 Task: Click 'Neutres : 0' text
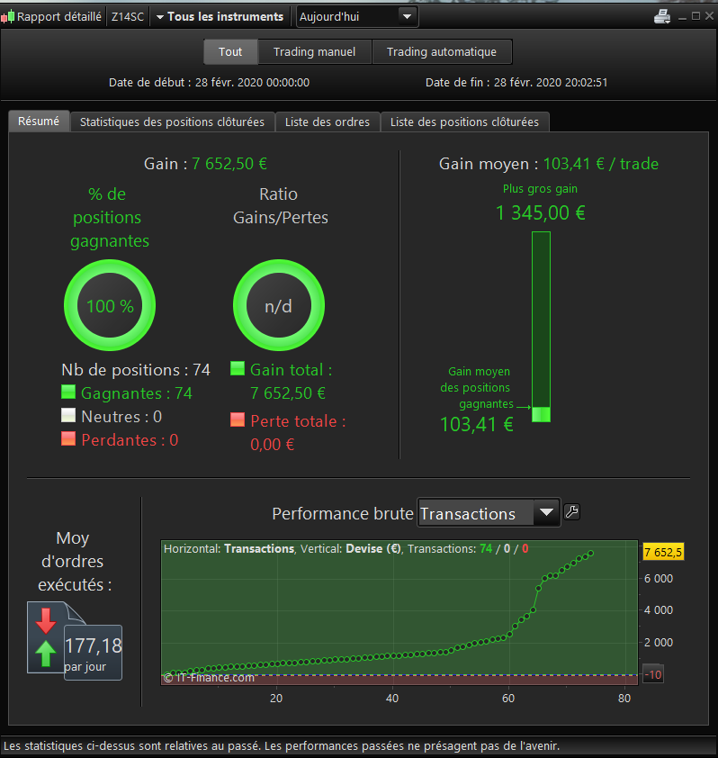click(x=121, y=416)
